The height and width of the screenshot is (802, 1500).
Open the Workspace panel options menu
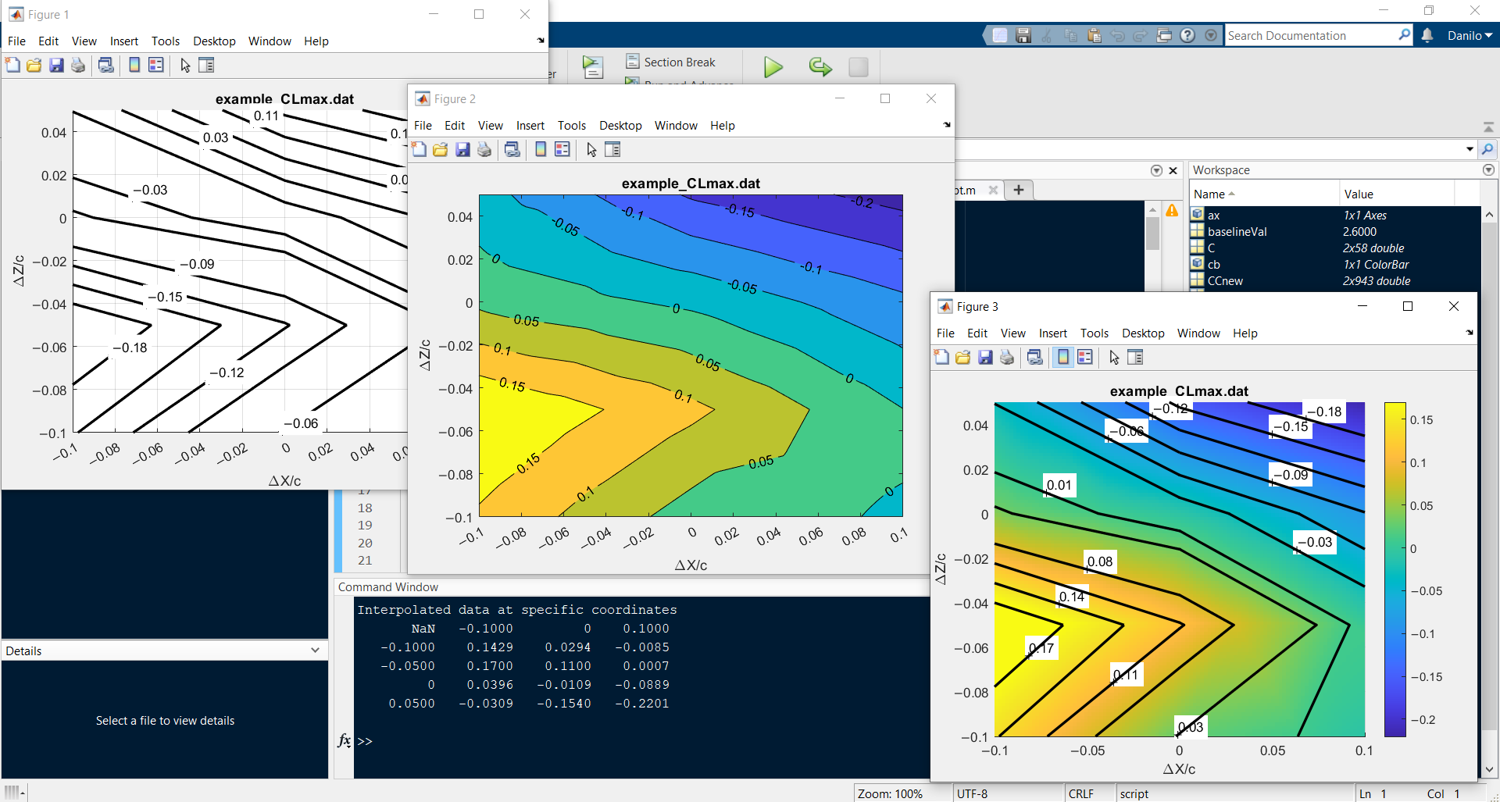1488,169
